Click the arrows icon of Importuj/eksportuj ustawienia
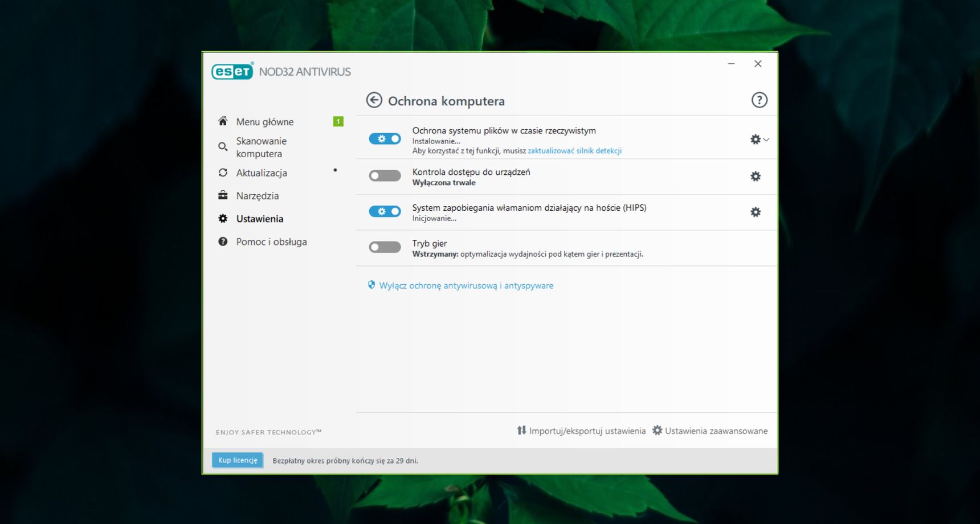980x524 pixels. coord(521,431)
